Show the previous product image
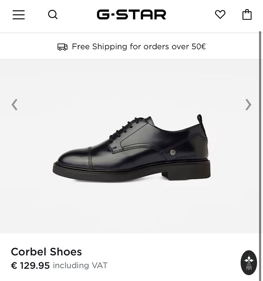This screenshot has width=263, height=281. pos(14,105)
